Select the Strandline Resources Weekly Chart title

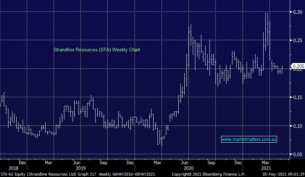click(x=97, y=50)
